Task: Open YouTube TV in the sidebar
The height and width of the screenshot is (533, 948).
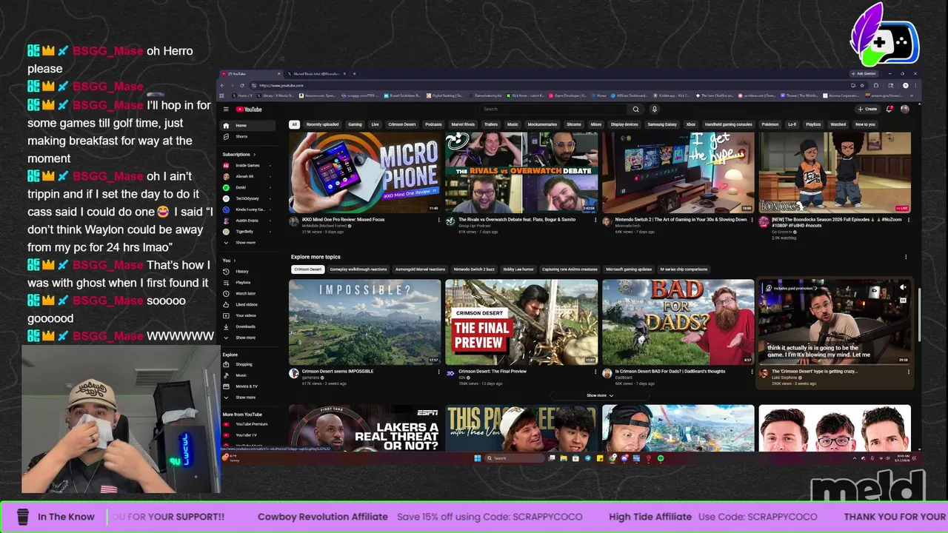Action: point(248,435)
